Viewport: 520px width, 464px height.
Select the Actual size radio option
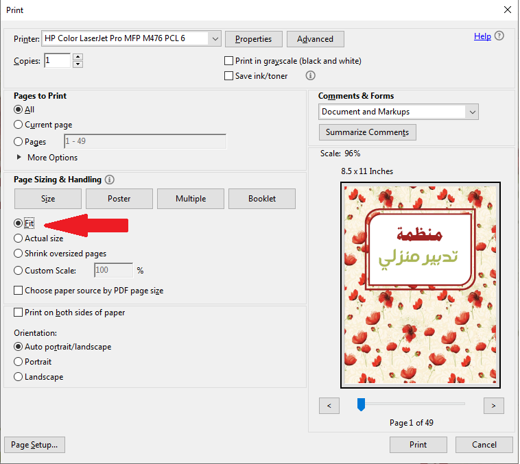click(x=19, y=239)
